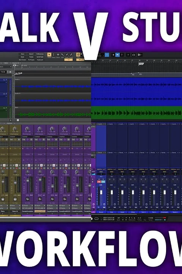Click Fit Project button in Cakewalk
This screenshot has height=274, width=182.
tap(31, 60)
